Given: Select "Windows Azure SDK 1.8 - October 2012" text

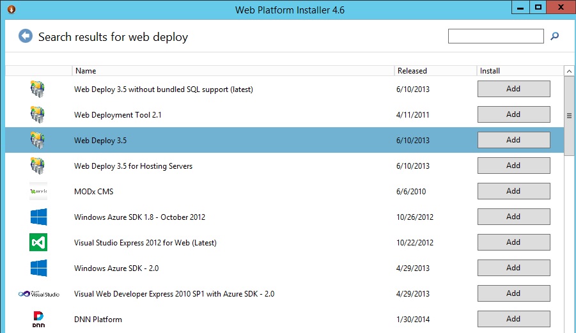Looking at the screenshot, I should click(139, 217).
